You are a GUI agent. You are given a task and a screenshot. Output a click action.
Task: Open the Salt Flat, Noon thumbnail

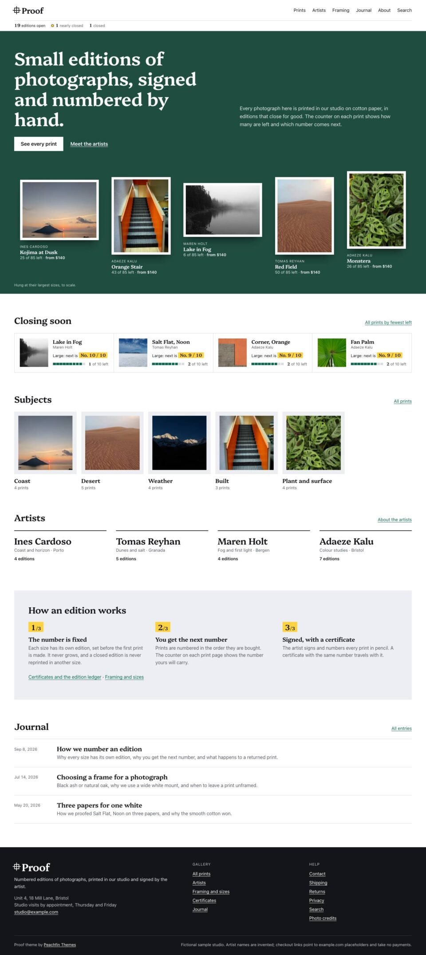click(x=133, y=353)
